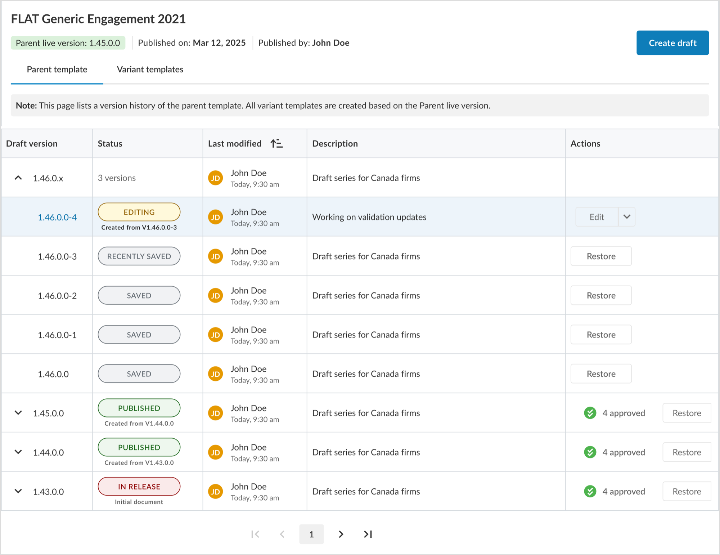Click the JD avatar in the 1.46.0.0-2 row
720x555 pixels.
(x=215, y=296)
